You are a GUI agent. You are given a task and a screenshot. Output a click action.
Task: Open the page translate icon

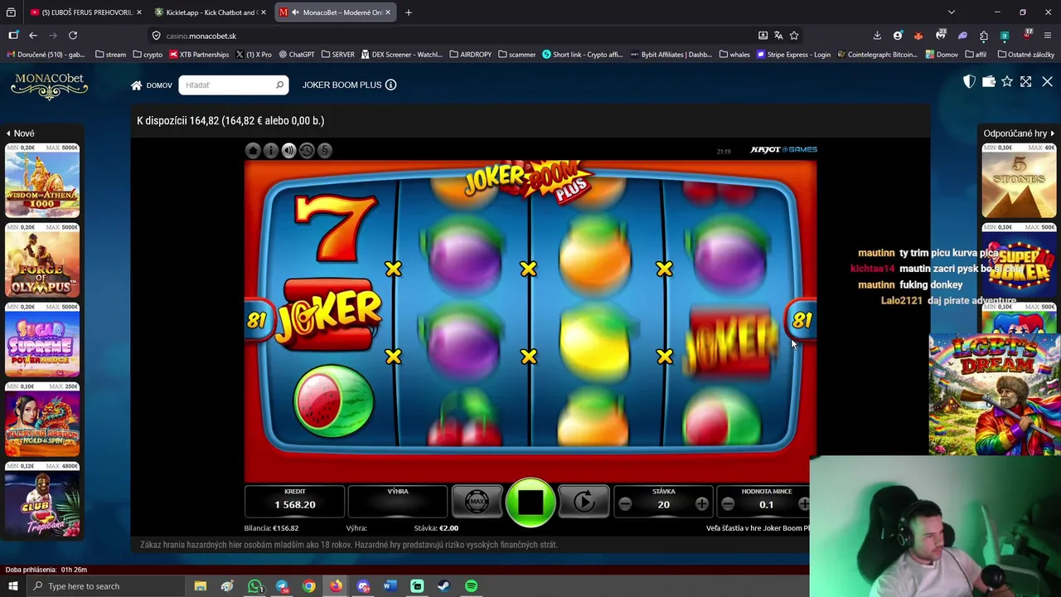pyautogui.click(x=778, y=36)
